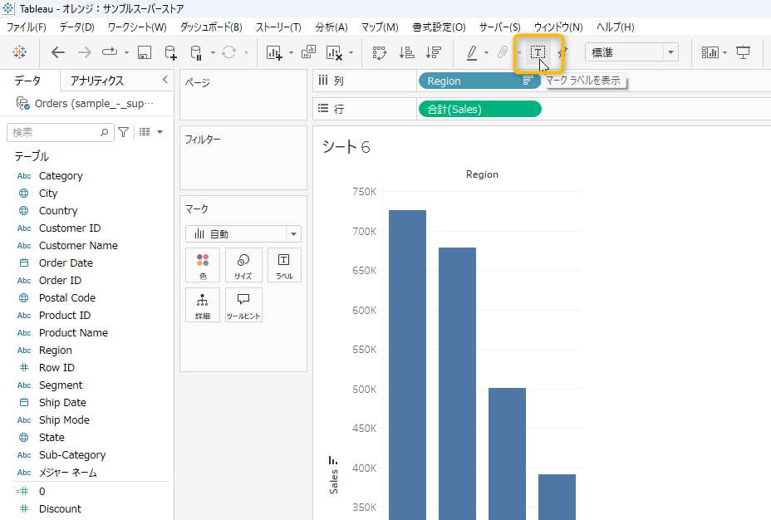771x520 pixels.
Task: Open the 分析(A) menu
Action: click(x=331, y=27)
